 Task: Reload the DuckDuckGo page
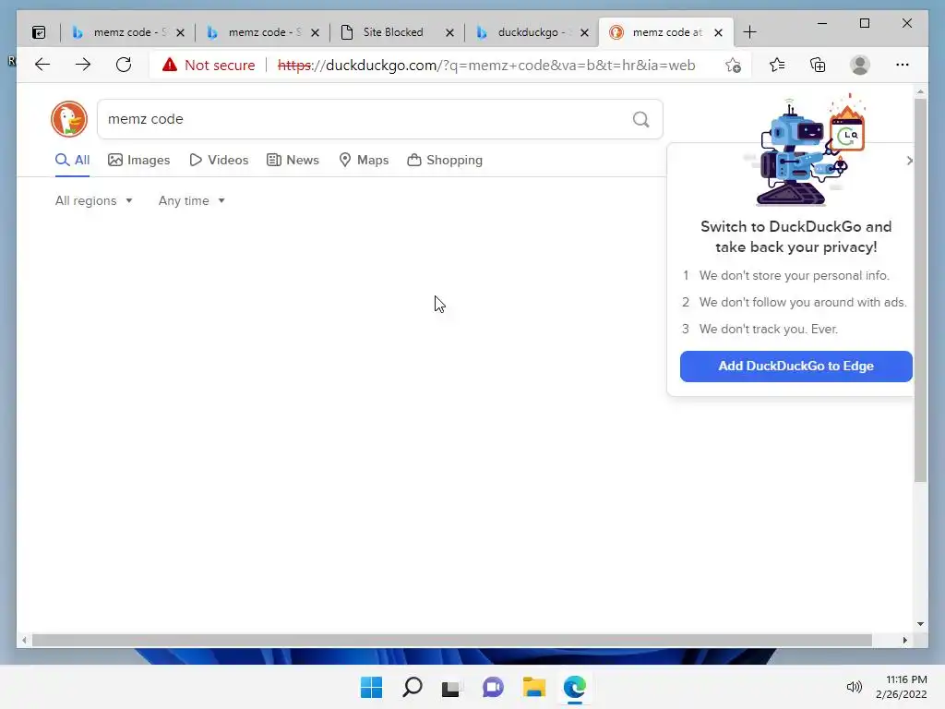[124, 65]
